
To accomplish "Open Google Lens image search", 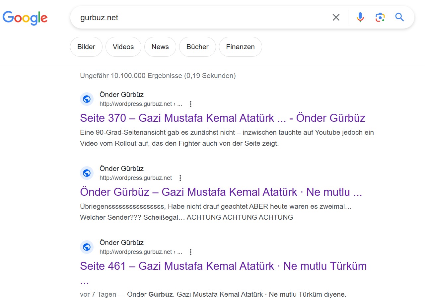I will coord(380,17).
